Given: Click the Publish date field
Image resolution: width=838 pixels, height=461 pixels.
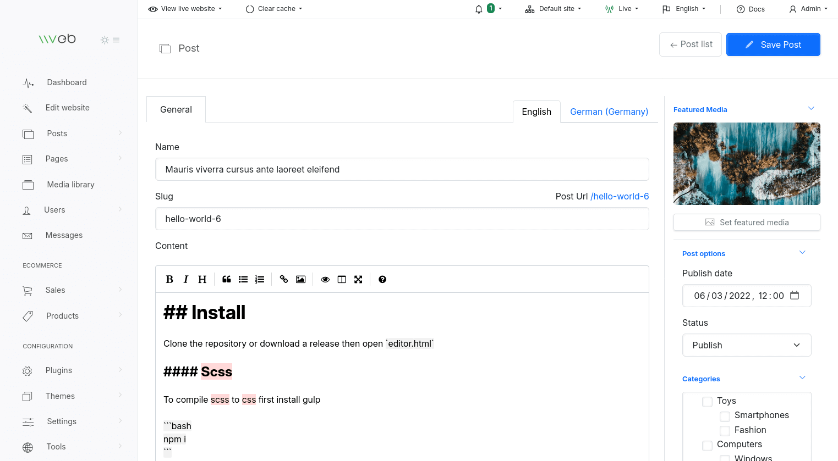Looking at the screenshot, I should [747, 296].
